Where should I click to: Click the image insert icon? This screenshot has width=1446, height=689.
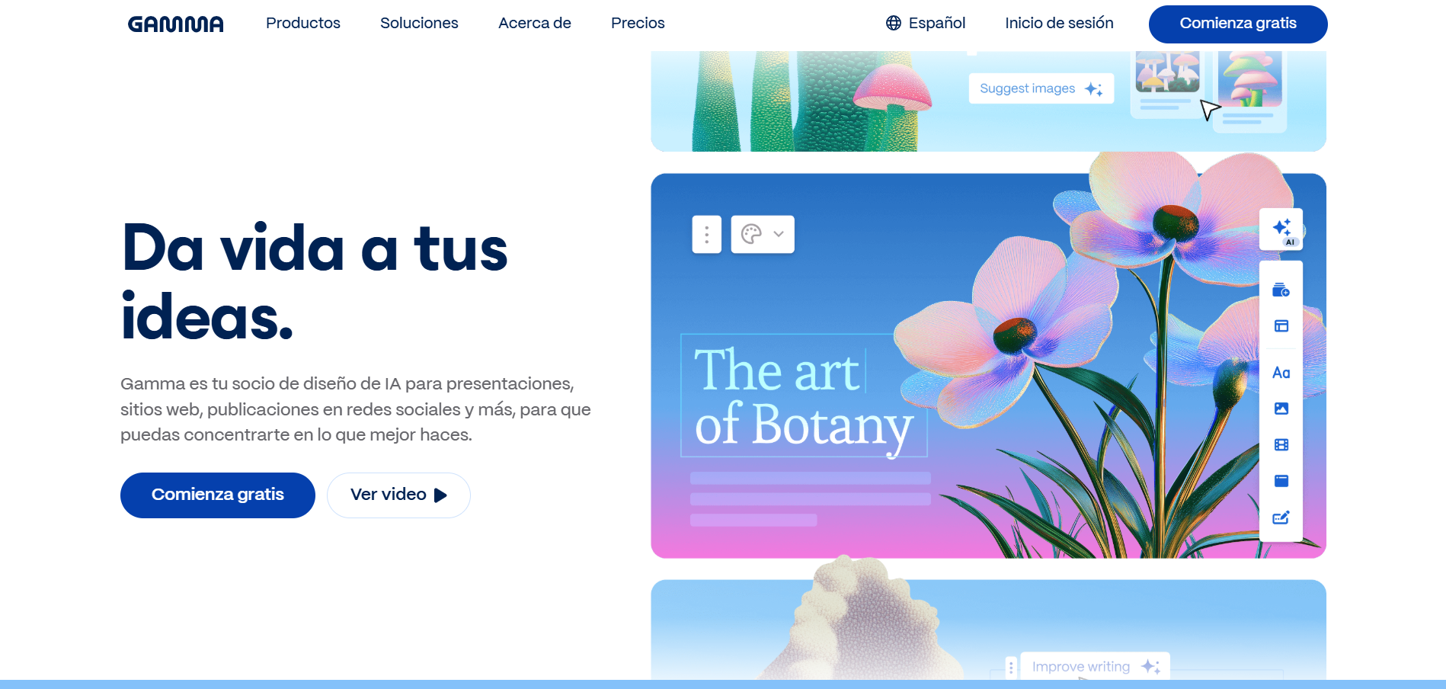[1281, 409]
